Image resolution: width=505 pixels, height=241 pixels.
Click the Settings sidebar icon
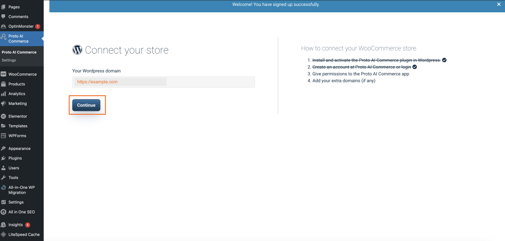tap(3, 202)
